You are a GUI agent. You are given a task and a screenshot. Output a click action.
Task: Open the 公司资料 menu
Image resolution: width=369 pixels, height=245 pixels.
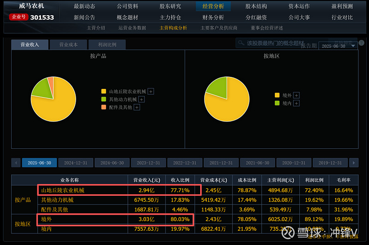point(128,6)
